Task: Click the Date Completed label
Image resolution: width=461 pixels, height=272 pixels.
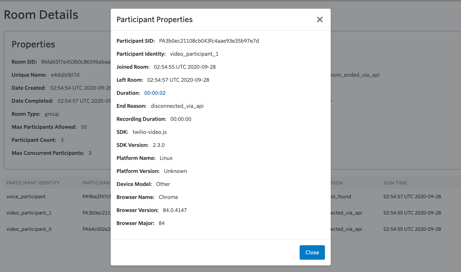Action: point(32,101)
